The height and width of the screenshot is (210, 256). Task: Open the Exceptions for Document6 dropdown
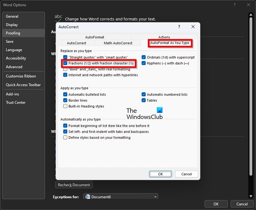click(121, 196)
